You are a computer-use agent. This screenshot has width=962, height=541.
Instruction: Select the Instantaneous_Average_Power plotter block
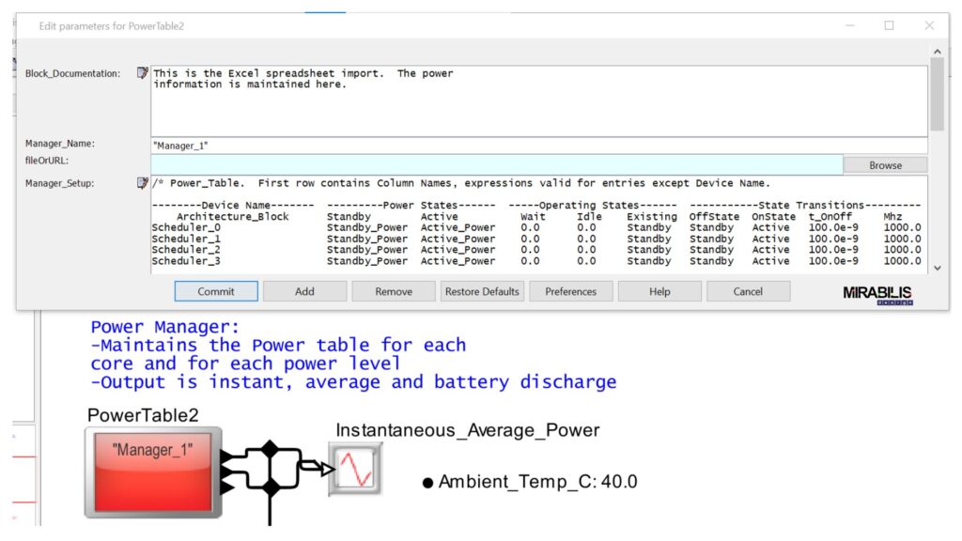click(x=355, y=469)
